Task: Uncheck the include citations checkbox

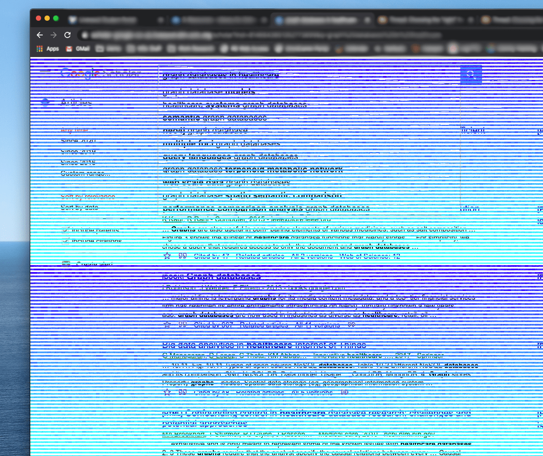Action: pyautogui.click(x=65, y=241)
